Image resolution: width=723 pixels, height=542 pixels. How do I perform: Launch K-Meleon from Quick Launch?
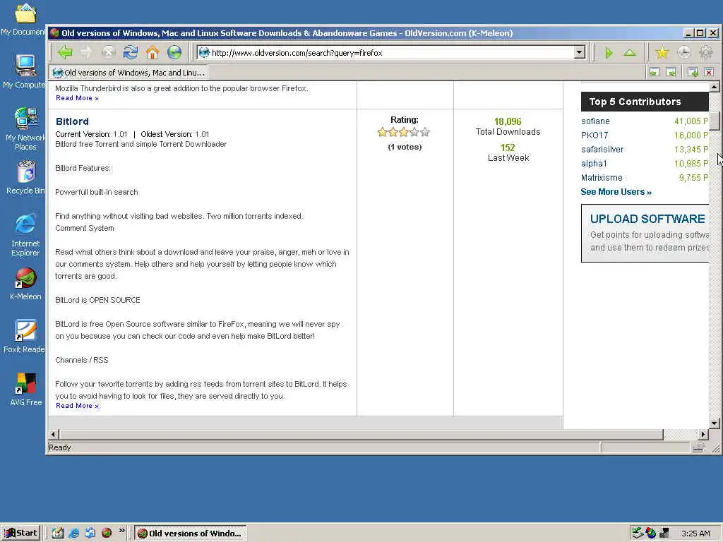(x=107, y=533)
